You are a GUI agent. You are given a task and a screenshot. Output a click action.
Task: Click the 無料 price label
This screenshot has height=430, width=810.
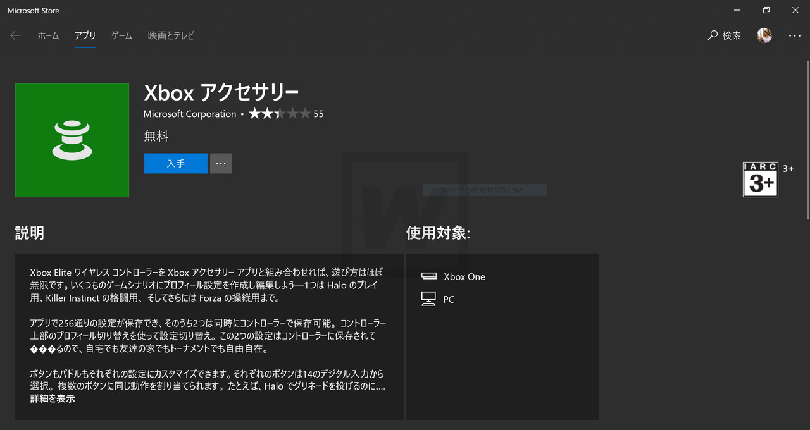[x=156, y=136]
